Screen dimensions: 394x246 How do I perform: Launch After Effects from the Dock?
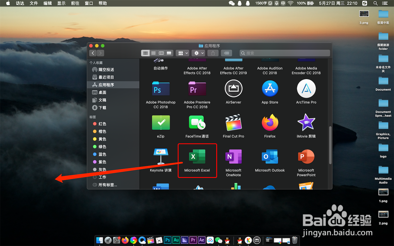pyautogui.click(x=202, y=240)
